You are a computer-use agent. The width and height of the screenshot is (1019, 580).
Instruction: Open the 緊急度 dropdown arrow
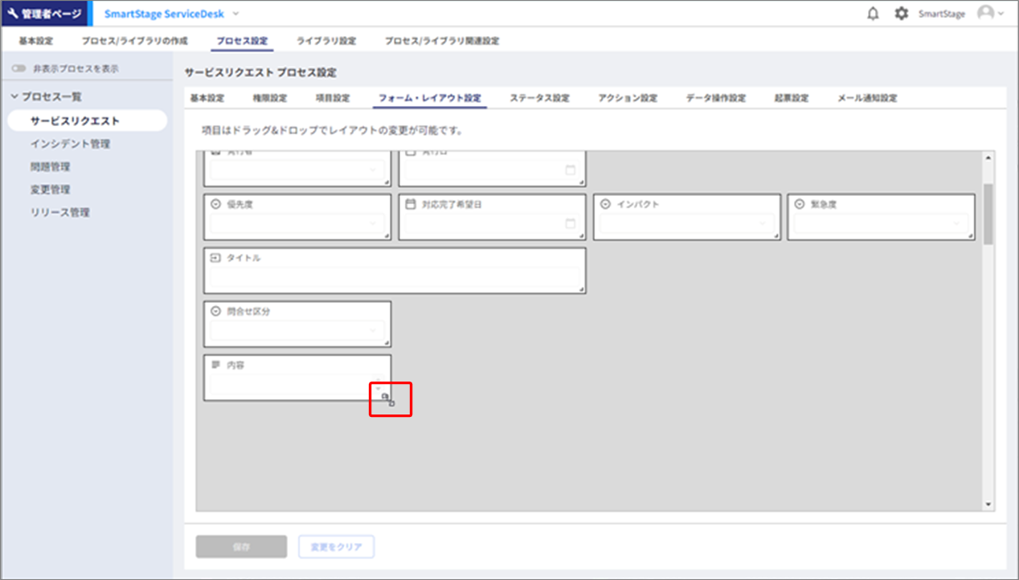click(x=956, y=223)
